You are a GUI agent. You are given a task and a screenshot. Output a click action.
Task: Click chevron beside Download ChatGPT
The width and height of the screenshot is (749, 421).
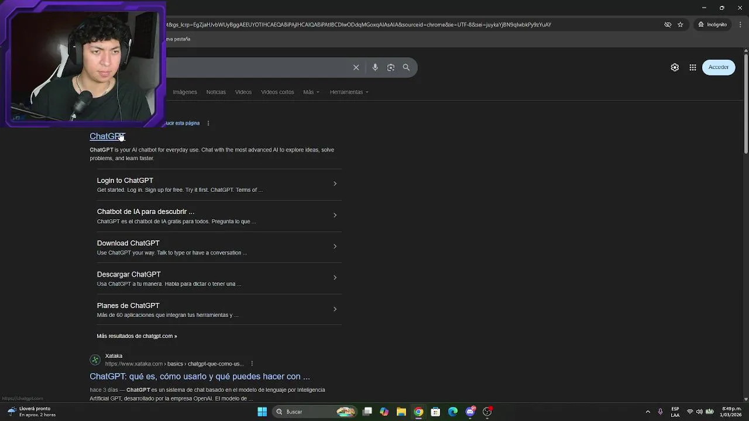click(335, 246)
